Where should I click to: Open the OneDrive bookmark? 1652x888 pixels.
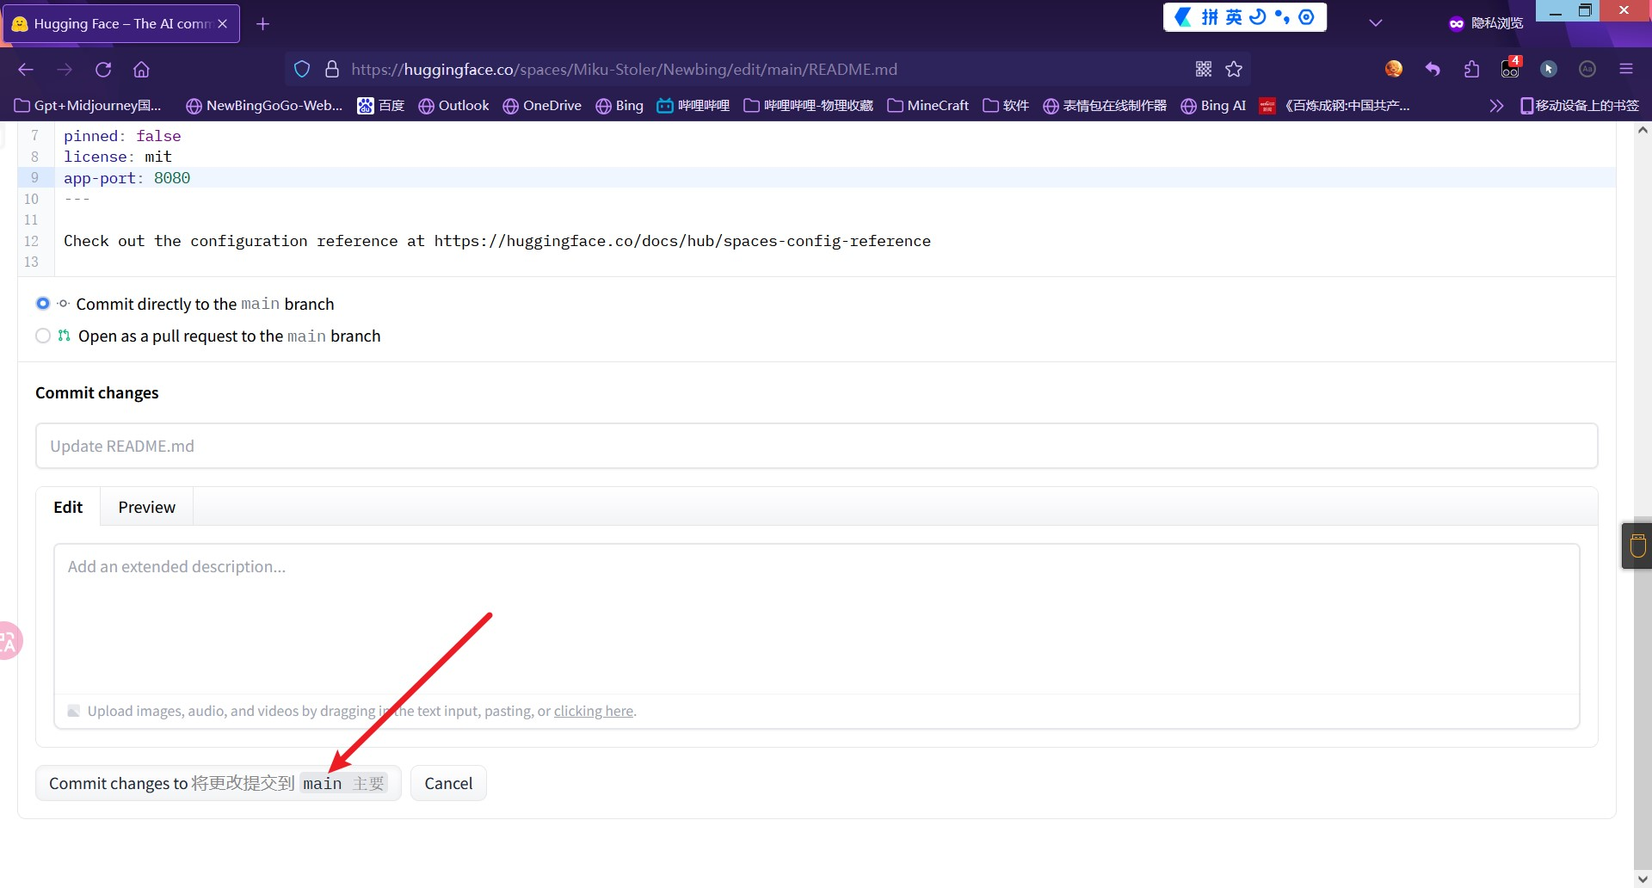[x=542, y=106]
